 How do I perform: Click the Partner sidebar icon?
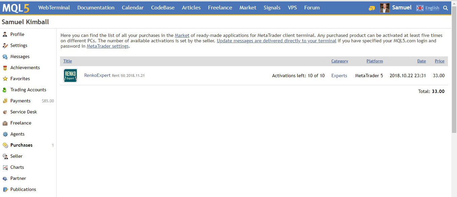5,178
